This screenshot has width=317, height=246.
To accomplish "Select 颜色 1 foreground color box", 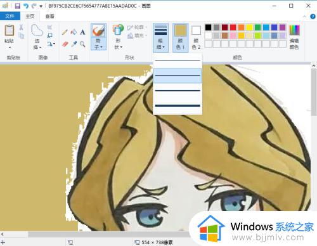I will tap(180, 37).
